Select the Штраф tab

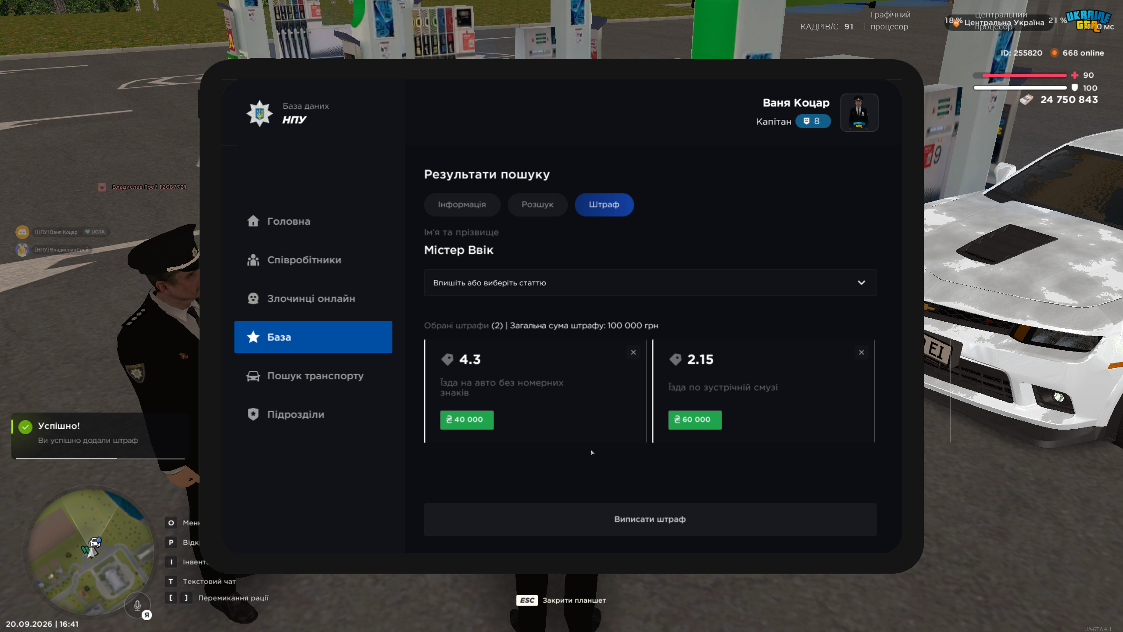pyautogui.click(x=604, y=205)
